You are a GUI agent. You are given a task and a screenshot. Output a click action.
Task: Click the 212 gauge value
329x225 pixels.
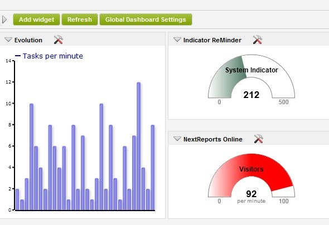pyautogui.click(x=251, y=95)
